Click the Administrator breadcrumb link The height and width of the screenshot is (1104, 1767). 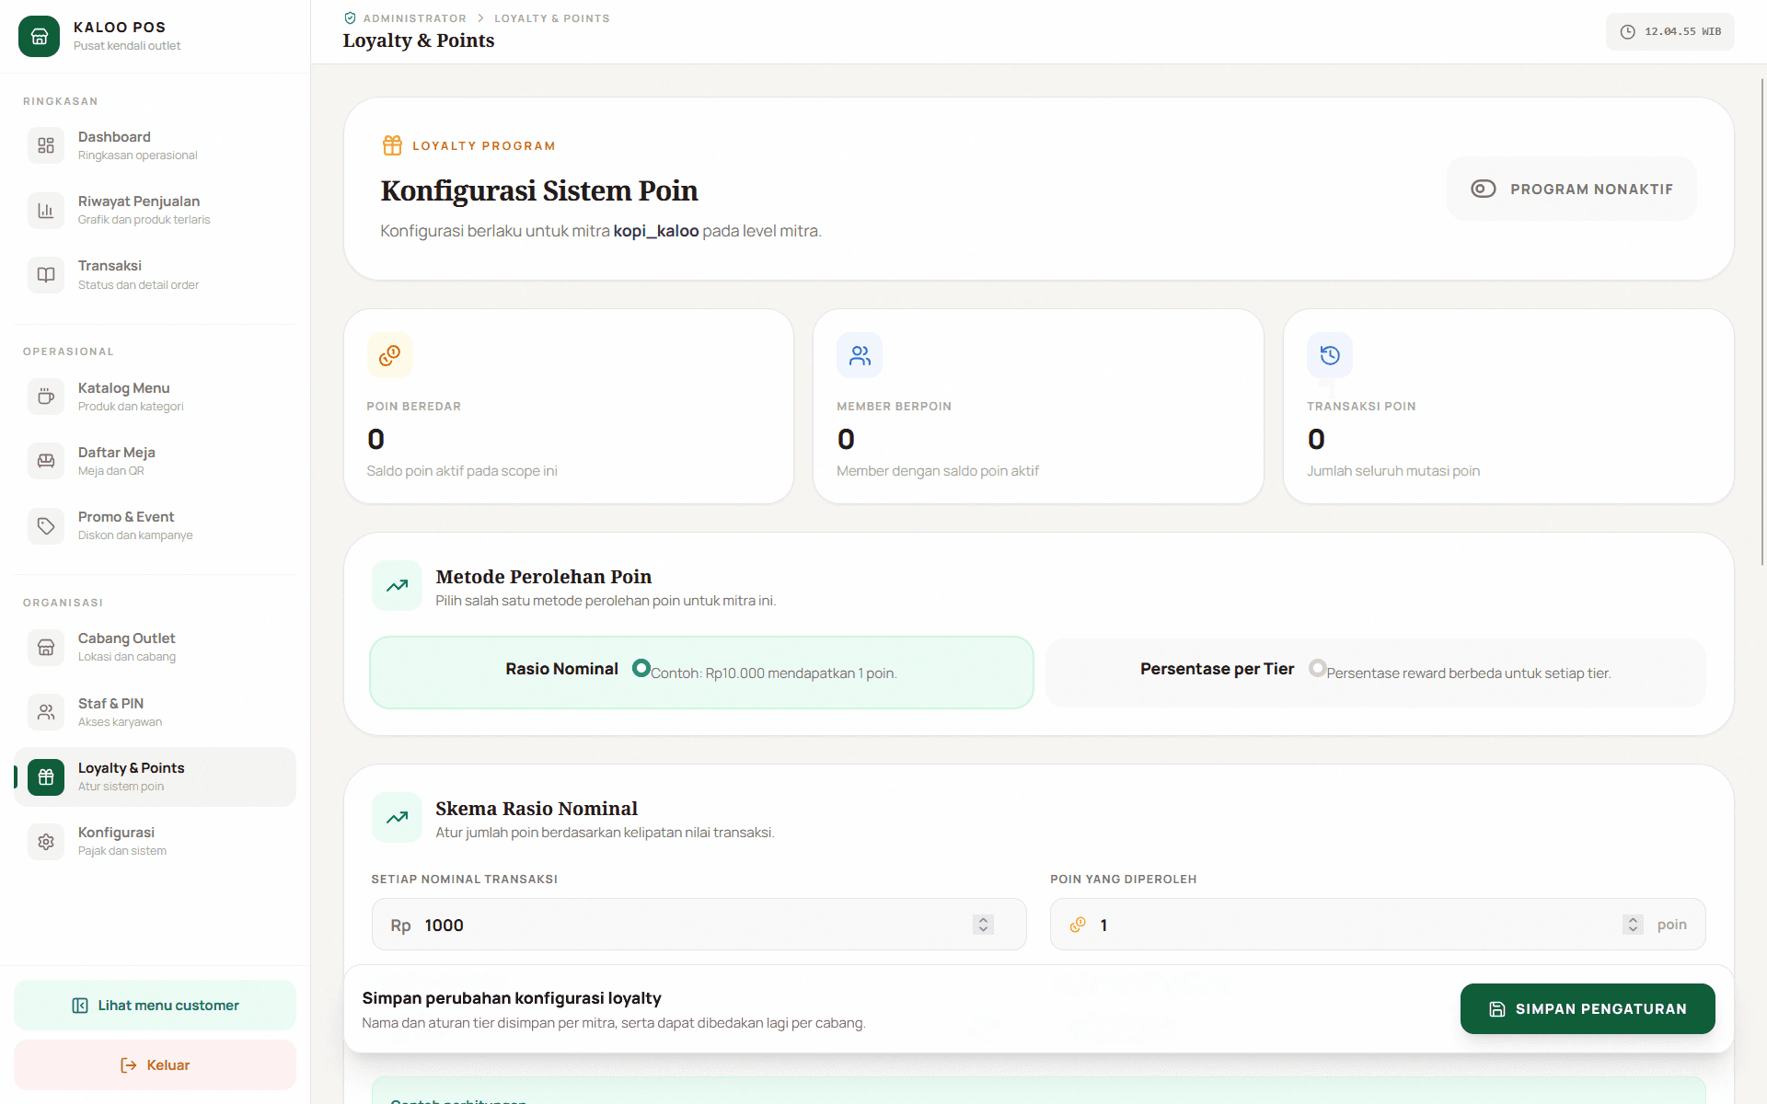pyautogui.click(x=414, y=18)
